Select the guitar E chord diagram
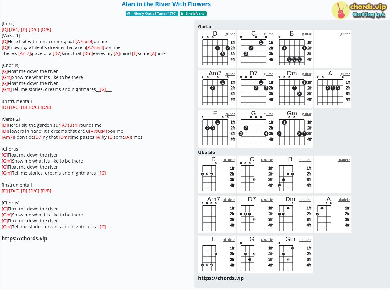 click(217, 129)
